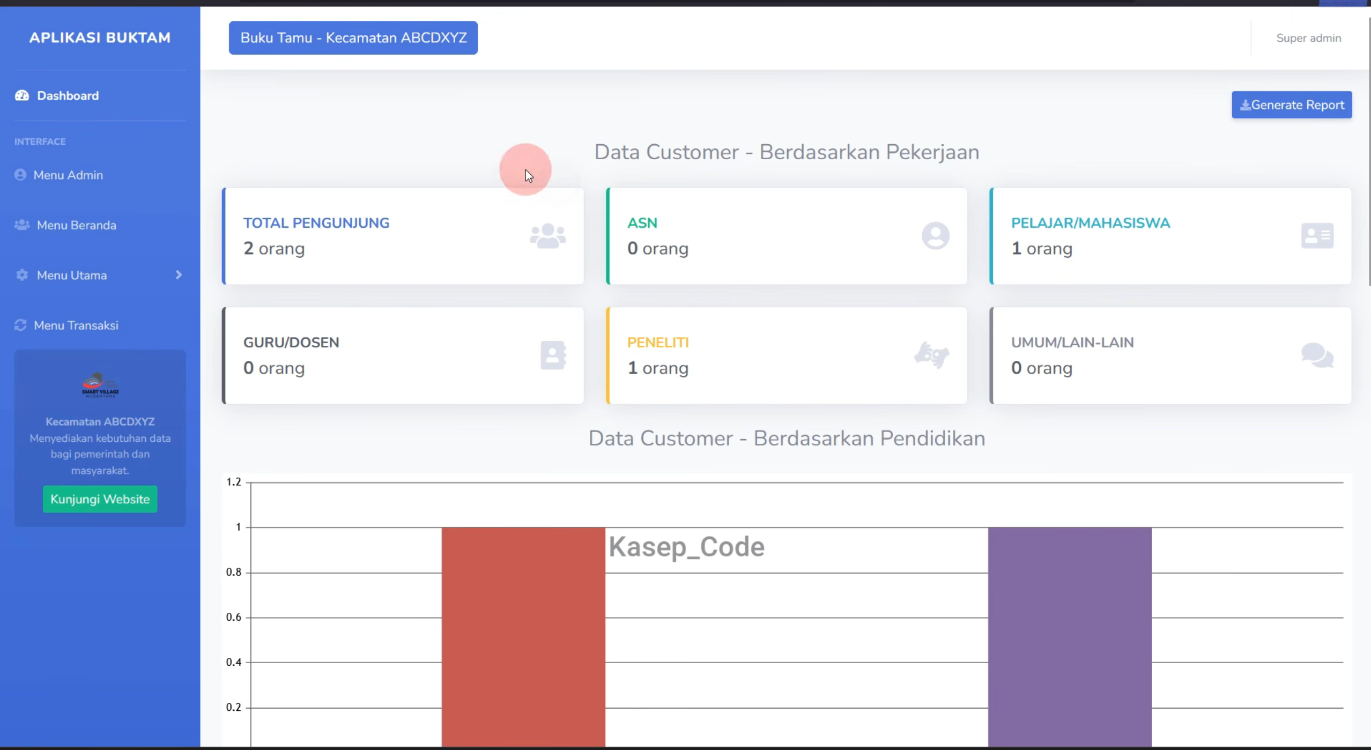The image size is (1371, 750).
Task: Open the Dashboard menu item
Action: (100, 95)
